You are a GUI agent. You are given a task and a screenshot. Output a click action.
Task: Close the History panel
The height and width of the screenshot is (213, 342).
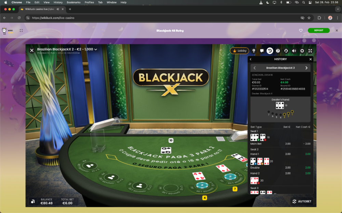(x=311, y=59)
